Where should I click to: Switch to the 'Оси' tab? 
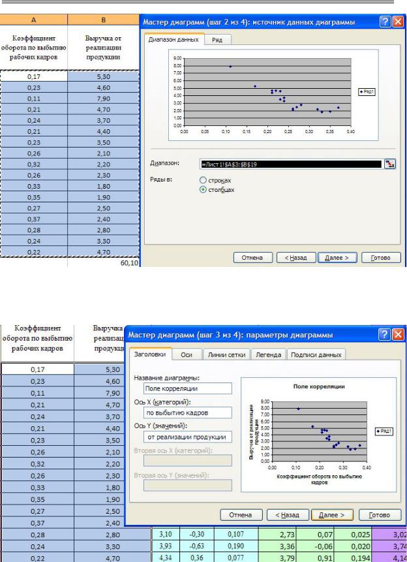(187, 354)
